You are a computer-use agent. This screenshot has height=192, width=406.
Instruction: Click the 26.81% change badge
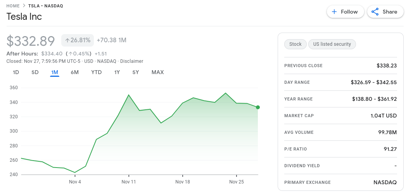[x=78, y=40]
